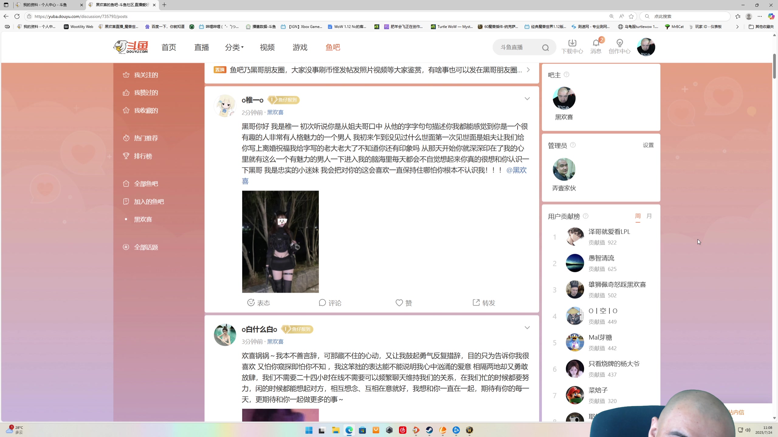Show more bookmarks chevron in favorites bar
Viewport: 778px width, 437px height.
point(737,27)
